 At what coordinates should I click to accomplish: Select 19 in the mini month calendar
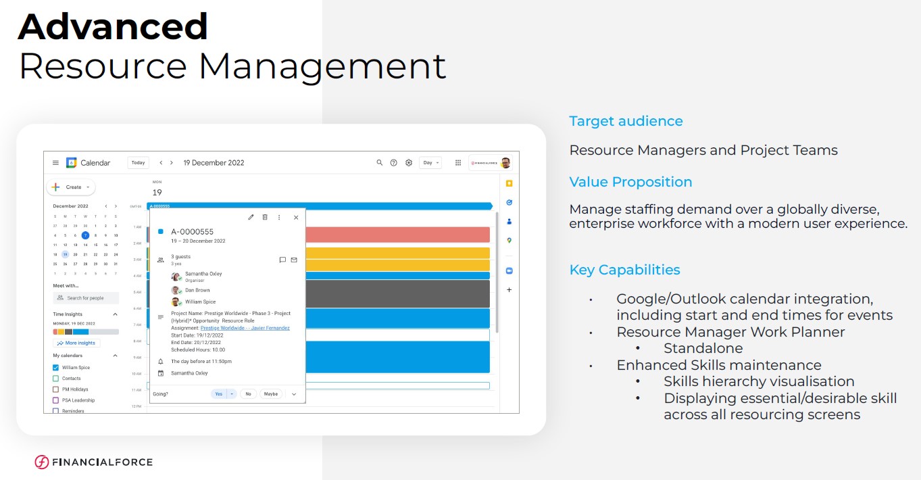[65, 254]
